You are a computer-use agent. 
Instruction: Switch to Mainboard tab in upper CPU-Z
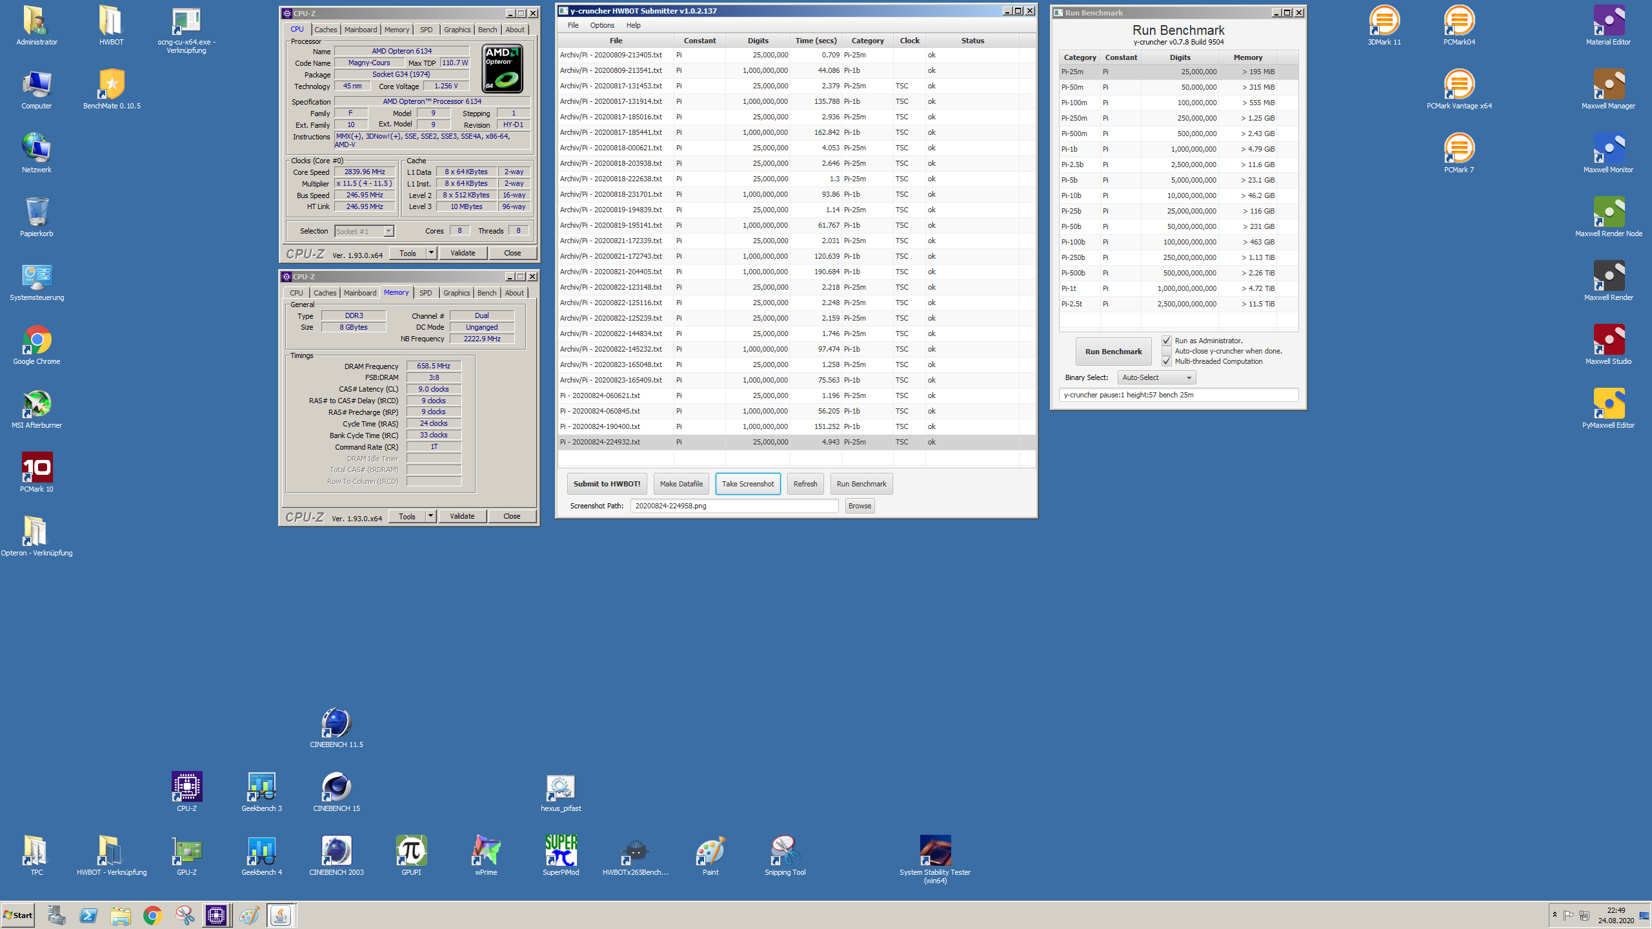click(361, 30)
